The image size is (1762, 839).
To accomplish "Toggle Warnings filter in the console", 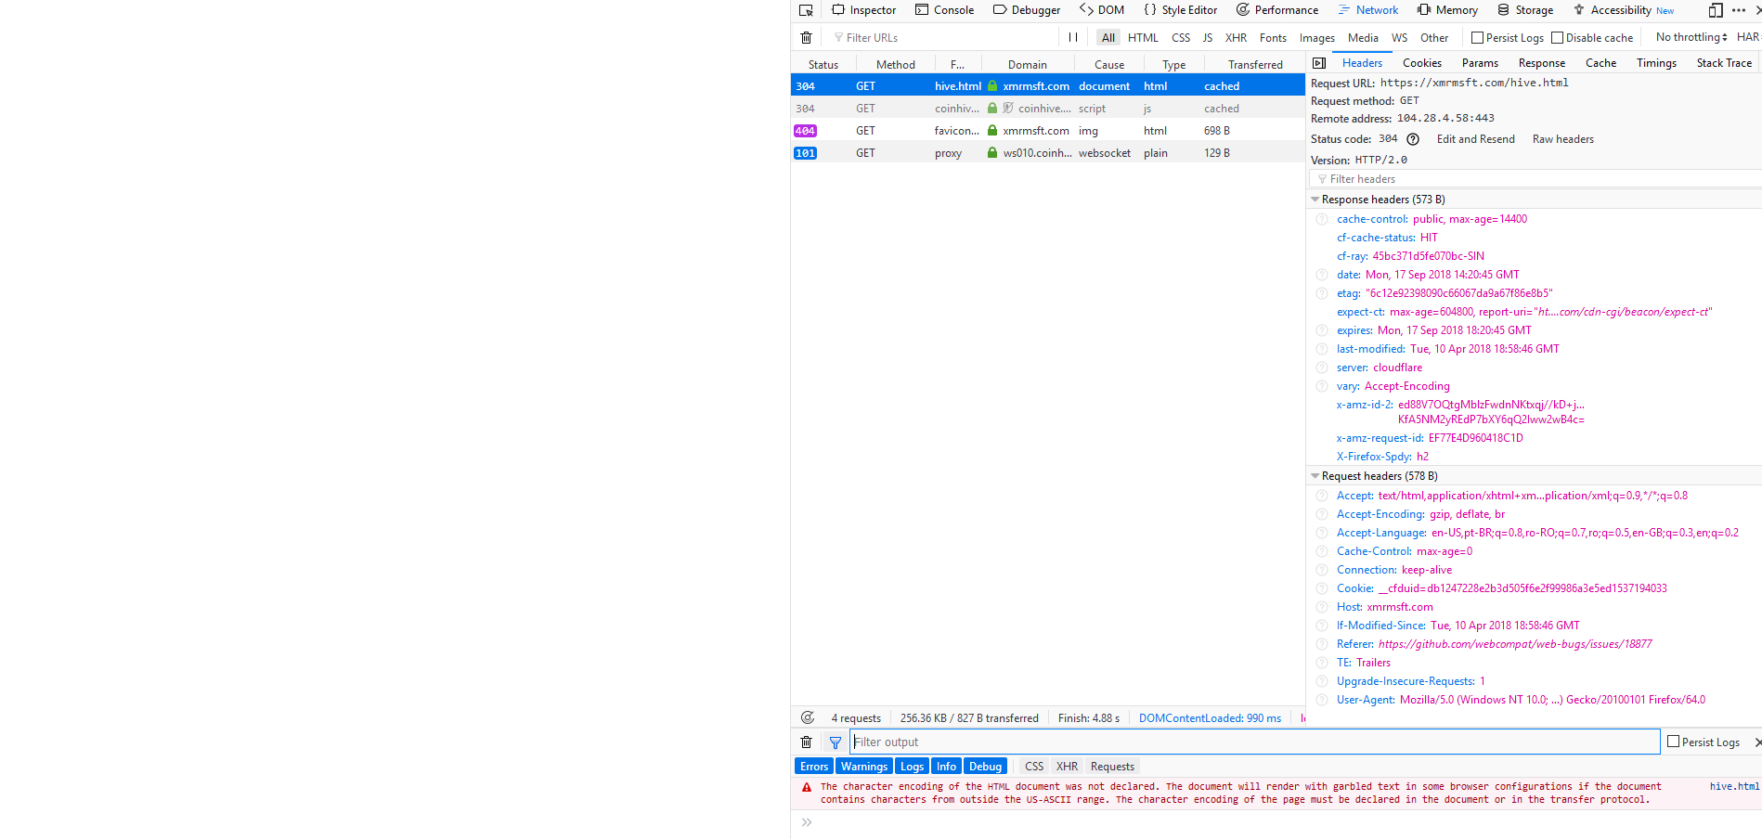I will [x=863, y=766].
